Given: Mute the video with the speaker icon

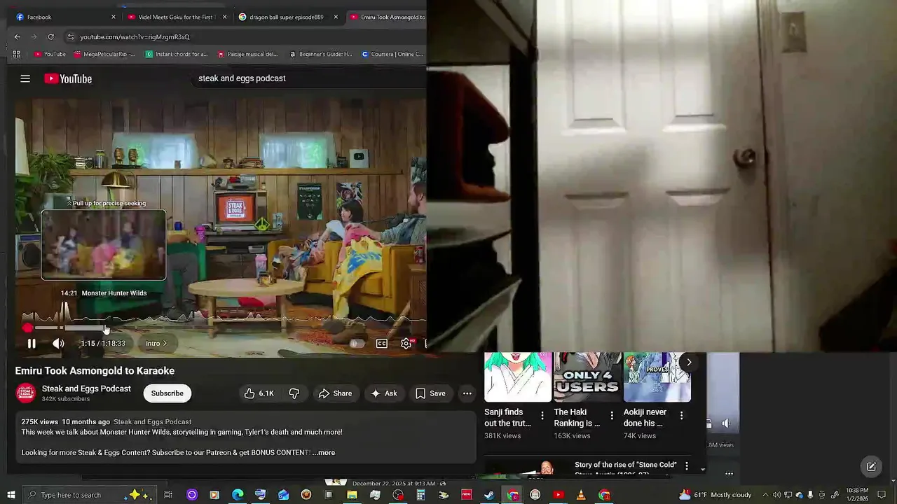Looking at the screenshot, I should coord(58,344).
